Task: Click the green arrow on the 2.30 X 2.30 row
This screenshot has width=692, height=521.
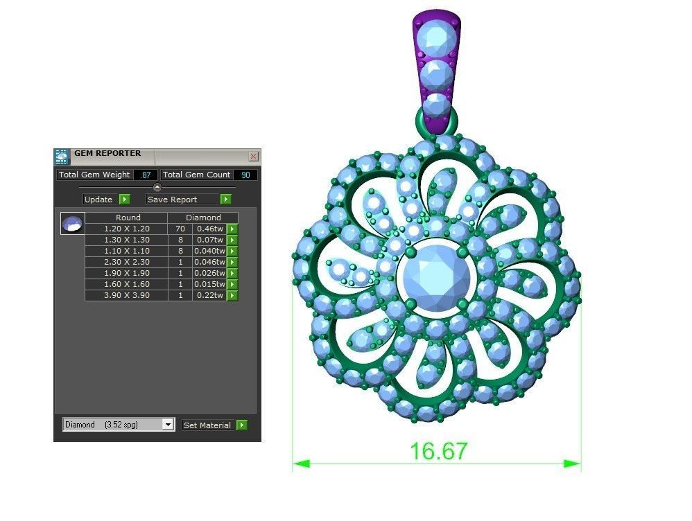Action: (232, 262)
